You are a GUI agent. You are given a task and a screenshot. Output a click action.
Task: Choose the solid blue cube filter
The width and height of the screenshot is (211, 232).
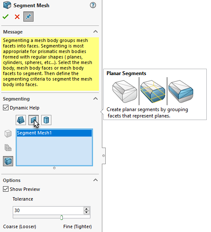tap(8, 161)
